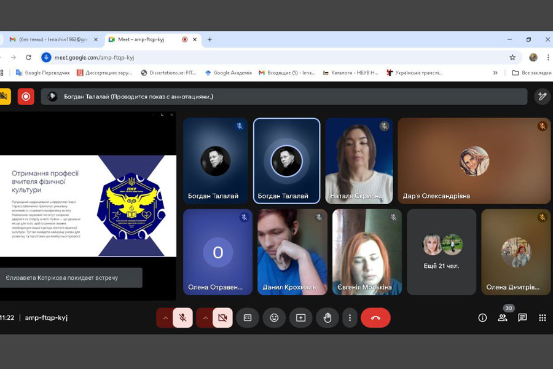Select the Ещё 21 чел. participants tile

click(441, 252)
